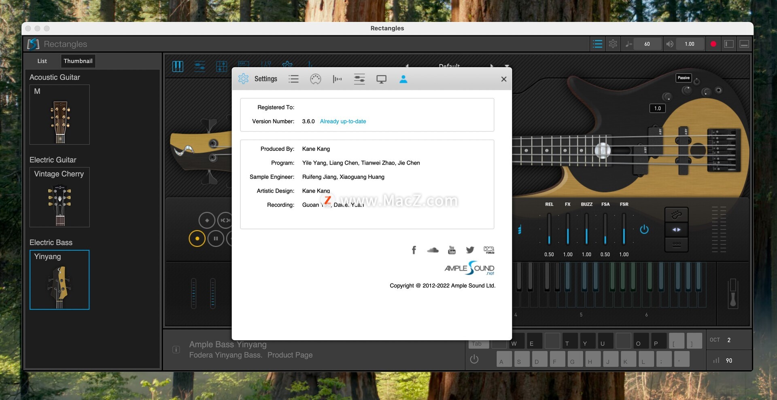Open the grid mixer panel tab

pyautogui.click(x=221, y=66)
